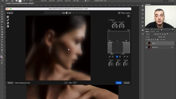Choose the eraser tool in plugin dialog

(x=8, y=23)
